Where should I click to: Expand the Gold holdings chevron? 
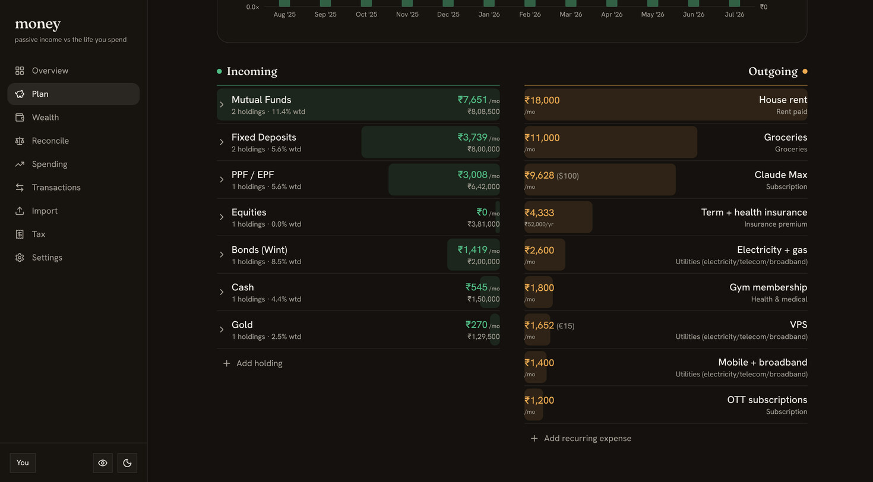tap(222, 329)
